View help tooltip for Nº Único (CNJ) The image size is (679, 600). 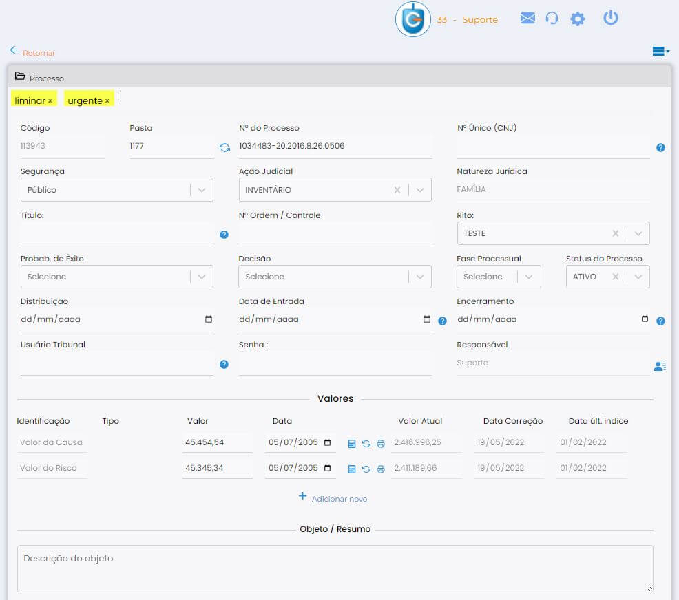[x=660, y=147]
